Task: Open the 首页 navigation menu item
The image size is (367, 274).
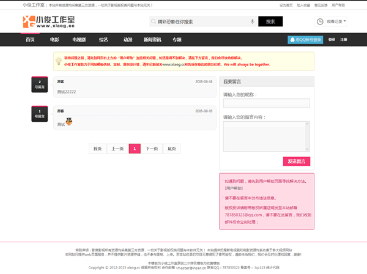Action: (x=30, y=40)
